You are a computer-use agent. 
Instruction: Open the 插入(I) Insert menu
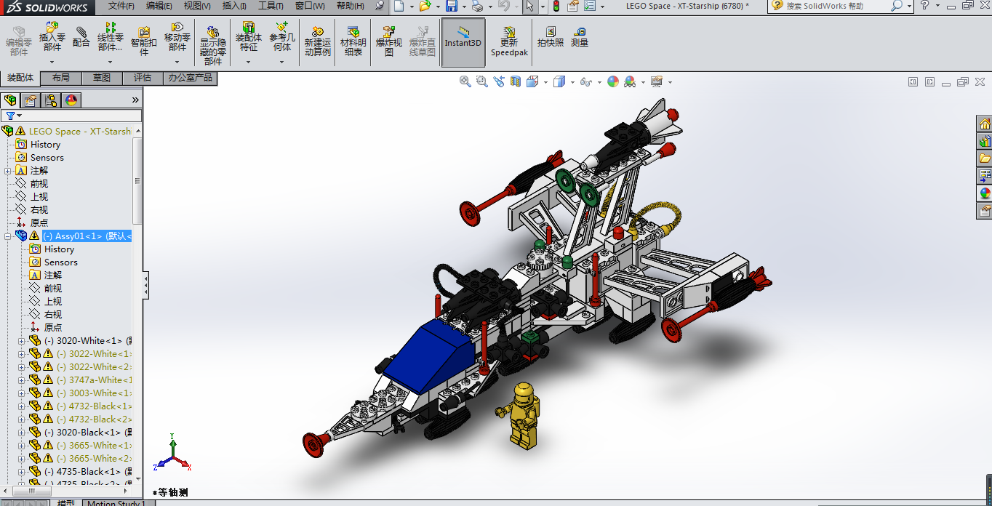pos(234,6)
